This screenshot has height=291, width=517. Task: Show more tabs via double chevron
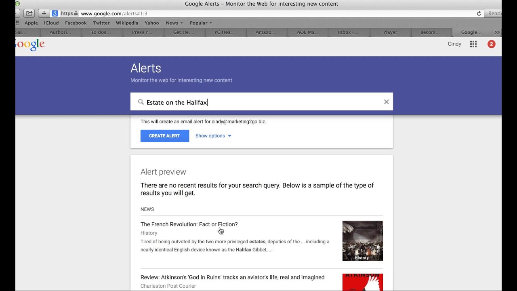coord(497,32)
